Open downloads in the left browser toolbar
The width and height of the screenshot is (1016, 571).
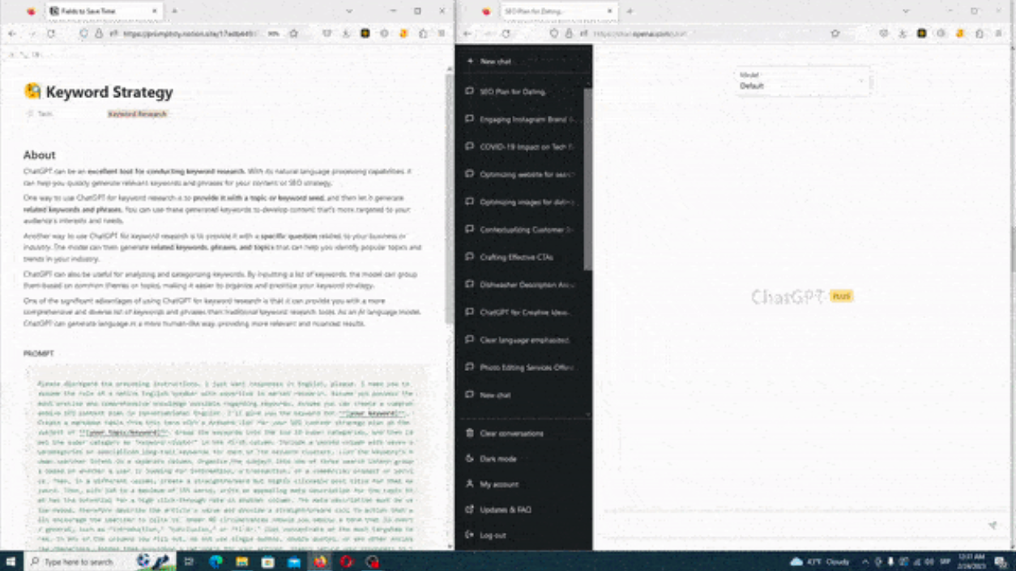346,34
